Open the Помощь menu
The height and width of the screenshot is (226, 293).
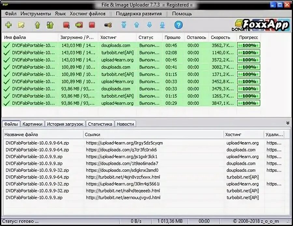[x=182, y=14]
